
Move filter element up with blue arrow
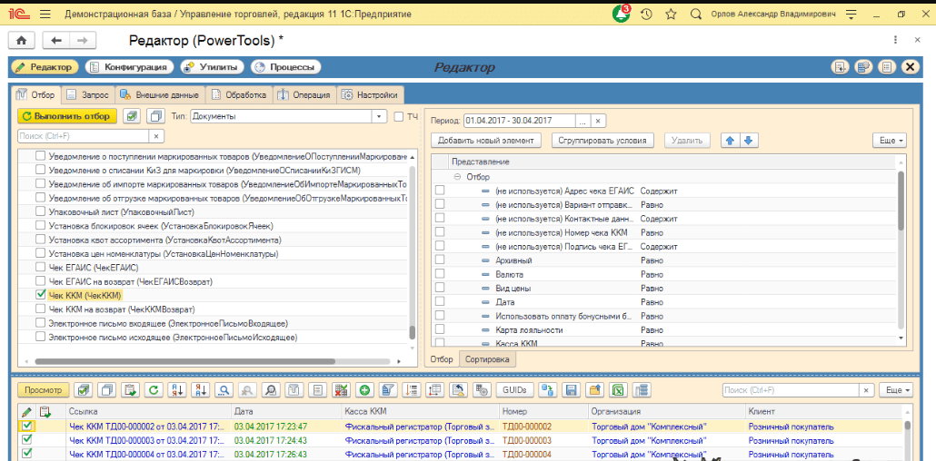[x=729, y=141]
